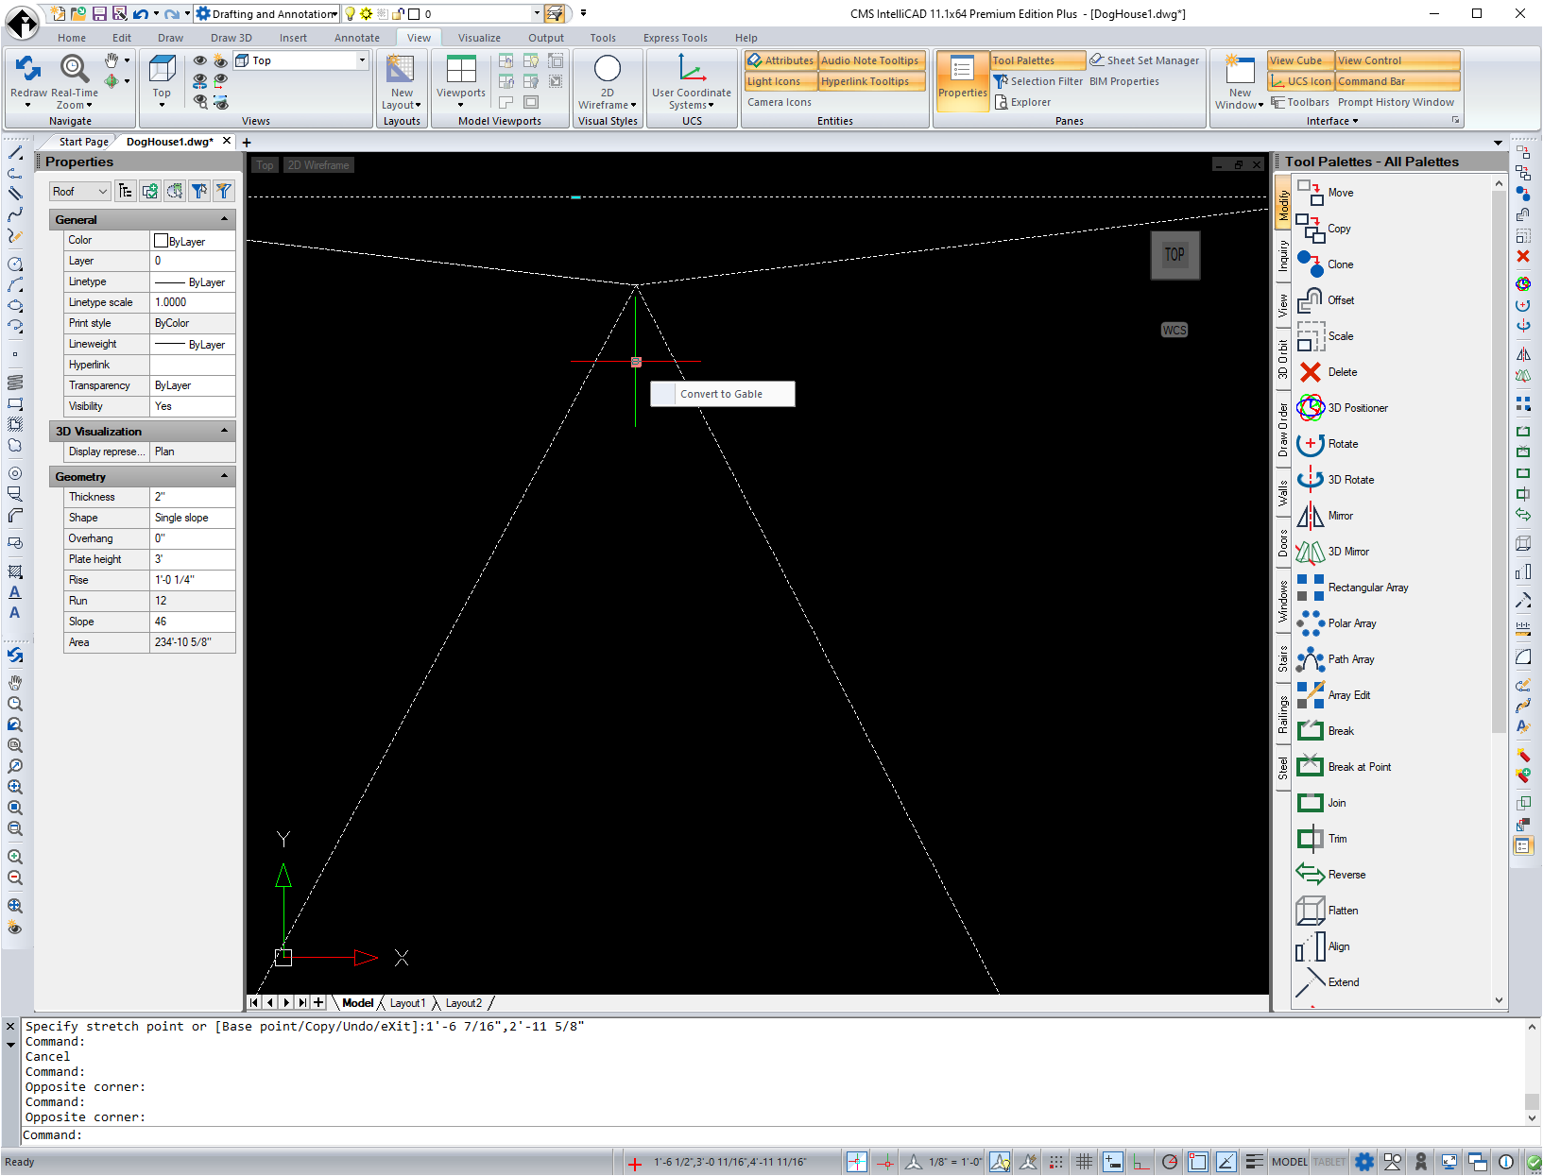Toggle Audio Note Tooltips

pyautogui.click(x=871, y=60)
